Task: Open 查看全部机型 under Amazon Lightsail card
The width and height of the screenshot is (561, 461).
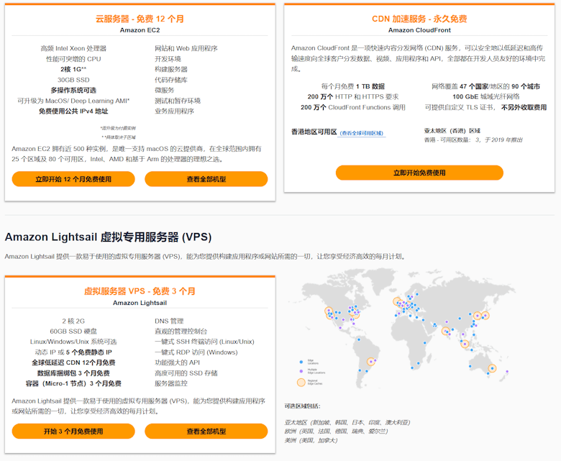Action: tap(206, 432)
